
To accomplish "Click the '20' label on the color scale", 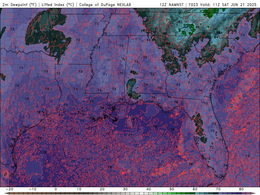I will pos(102,189).
